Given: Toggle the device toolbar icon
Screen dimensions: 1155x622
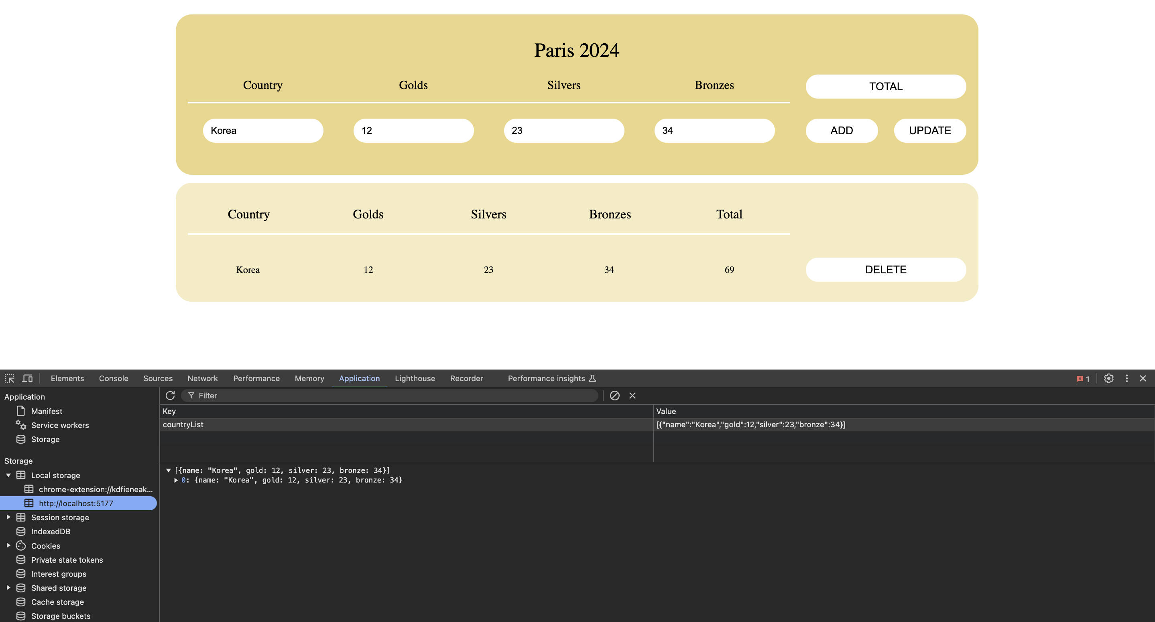Looking at the screenshot, I should point(27,378).
